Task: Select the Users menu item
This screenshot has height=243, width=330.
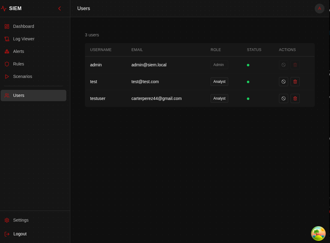Action: 34,95
